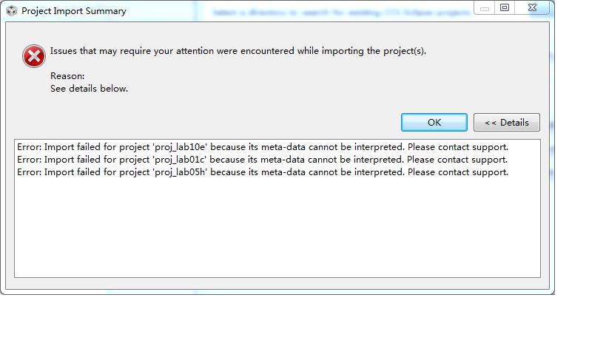
Task: Maximize the Project Import Summary window
Action: click(x=505, y=8)
